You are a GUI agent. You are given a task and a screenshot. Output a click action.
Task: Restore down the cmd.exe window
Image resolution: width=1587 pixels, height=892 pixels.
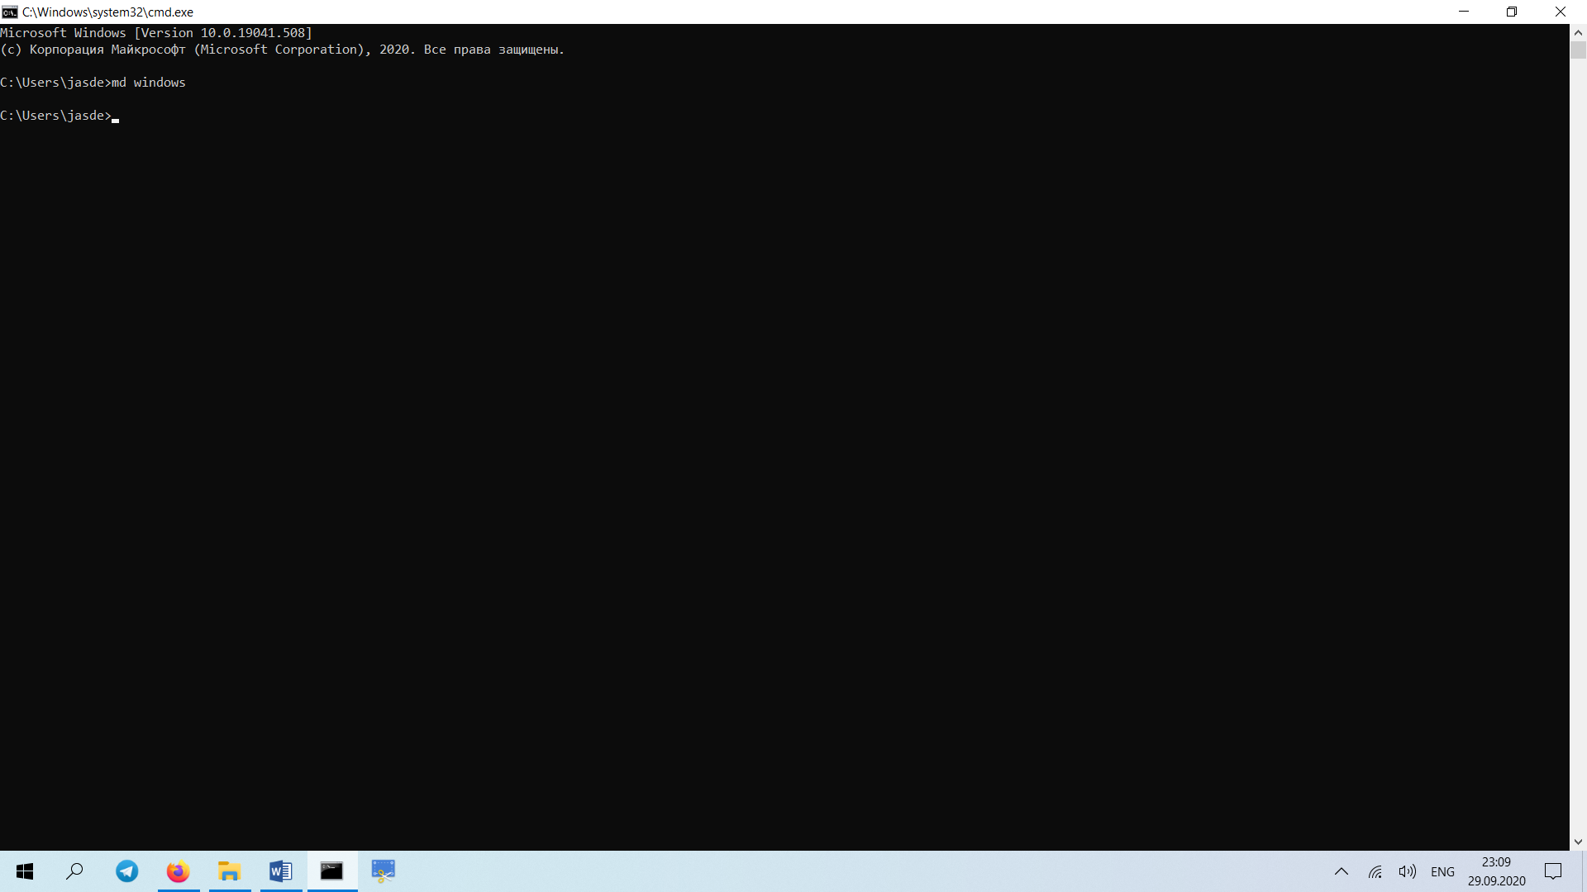(1512, 12)
